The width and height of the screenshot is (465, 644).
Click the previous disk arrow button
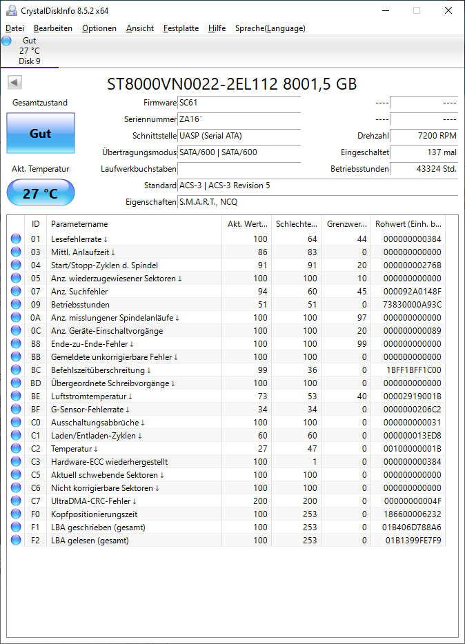14,83
